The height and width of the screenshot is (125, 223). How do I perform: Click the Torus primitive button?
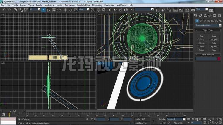[x=201, y=46]
